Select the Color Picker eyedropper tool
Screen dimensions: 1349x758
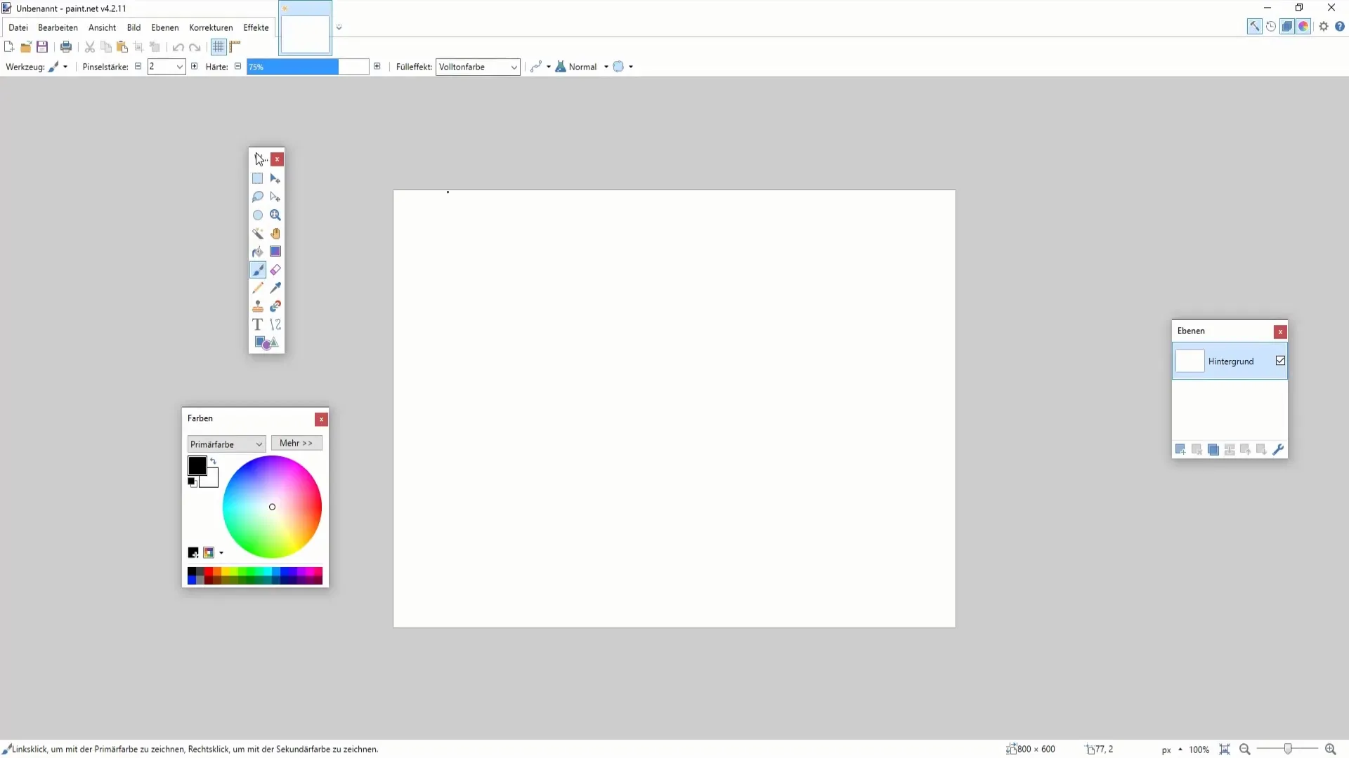click(x=275, y=288)
